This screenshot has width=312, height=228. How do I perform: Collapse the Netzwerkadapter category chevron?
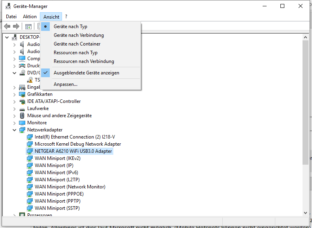click(14, 130)
